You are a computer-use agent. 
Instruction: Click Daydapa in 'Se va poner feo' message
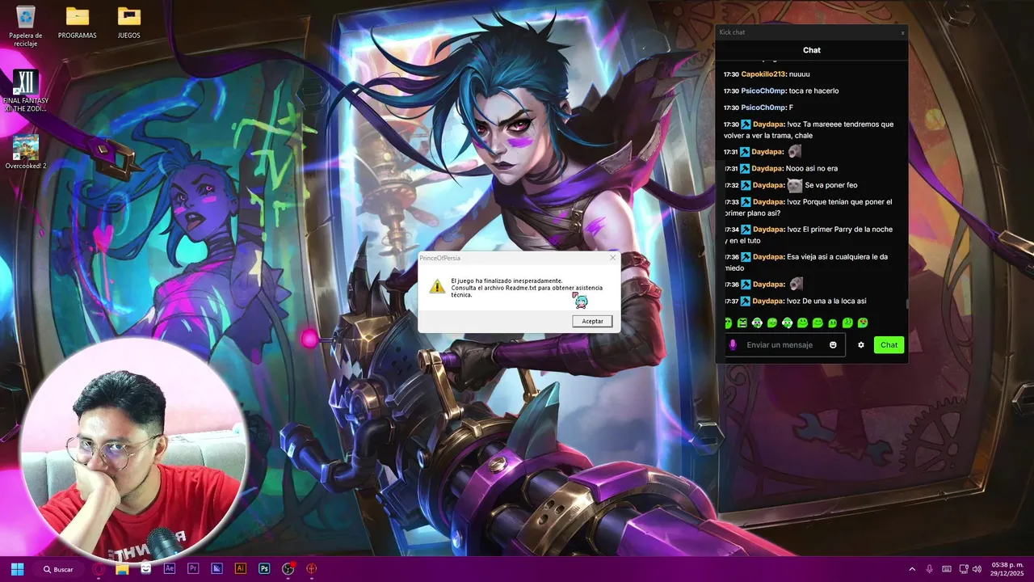[767, 185]
